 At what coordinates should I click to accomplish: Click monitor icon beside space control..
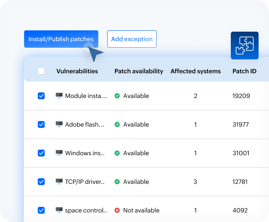pyautogui.click(x=59, y=210)
